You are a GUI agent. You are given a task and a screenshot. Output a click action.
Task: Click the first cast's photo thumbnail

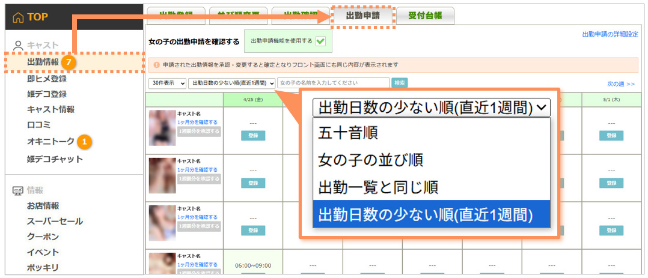point(162,127)
